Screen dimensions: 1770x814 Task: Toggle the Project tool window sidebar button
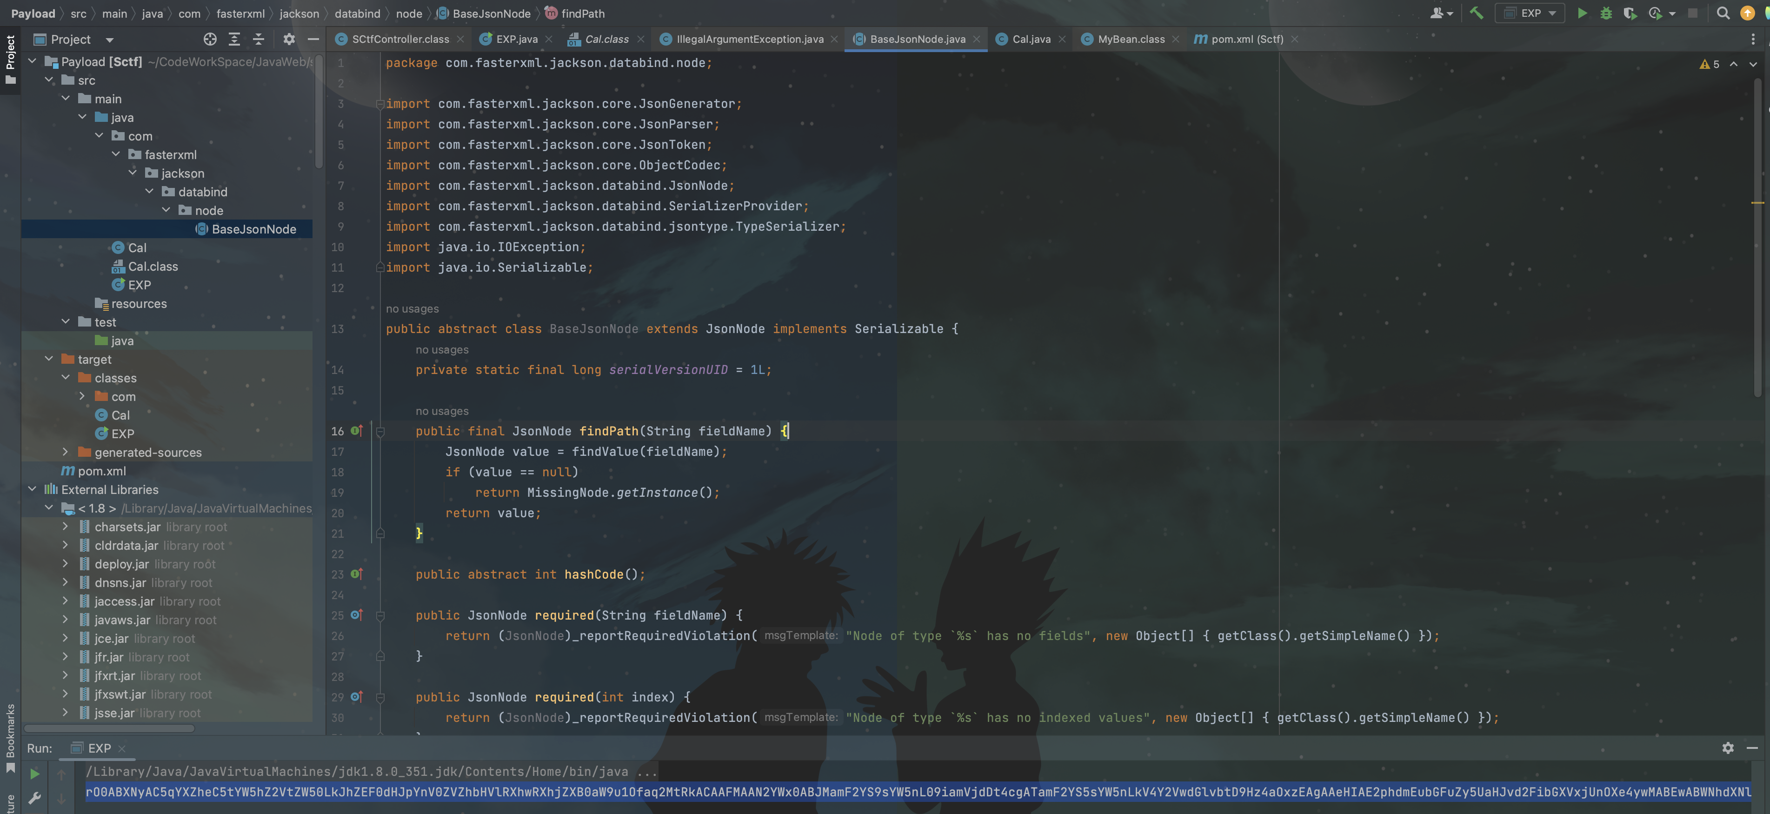10,59
